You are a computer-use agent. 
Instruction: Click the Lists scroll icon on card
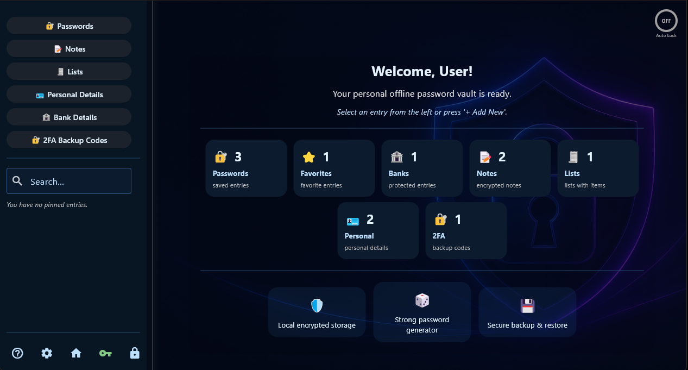573,157
